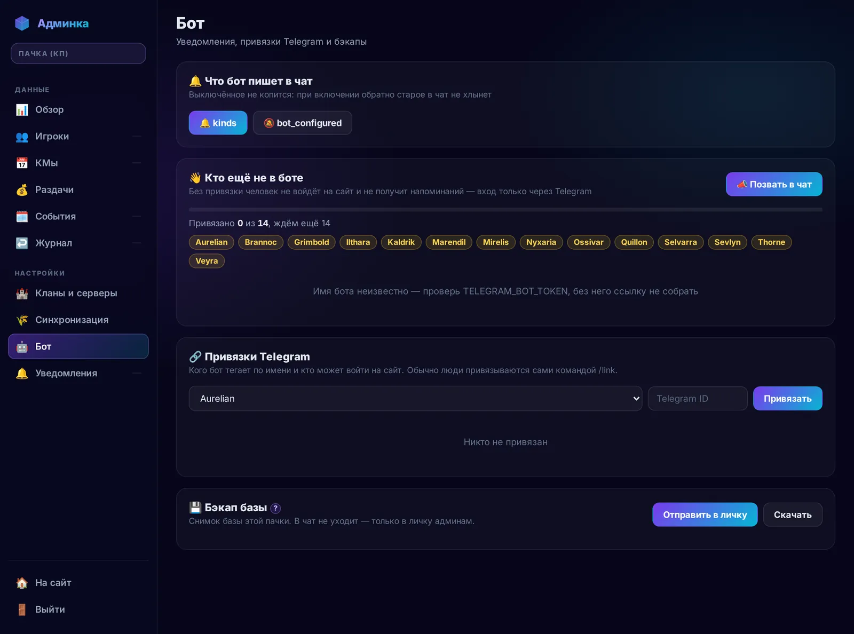Open Синхронизация settings page
Screen dimensions: 854x634
pyautogui.click(x=78, y=320)
